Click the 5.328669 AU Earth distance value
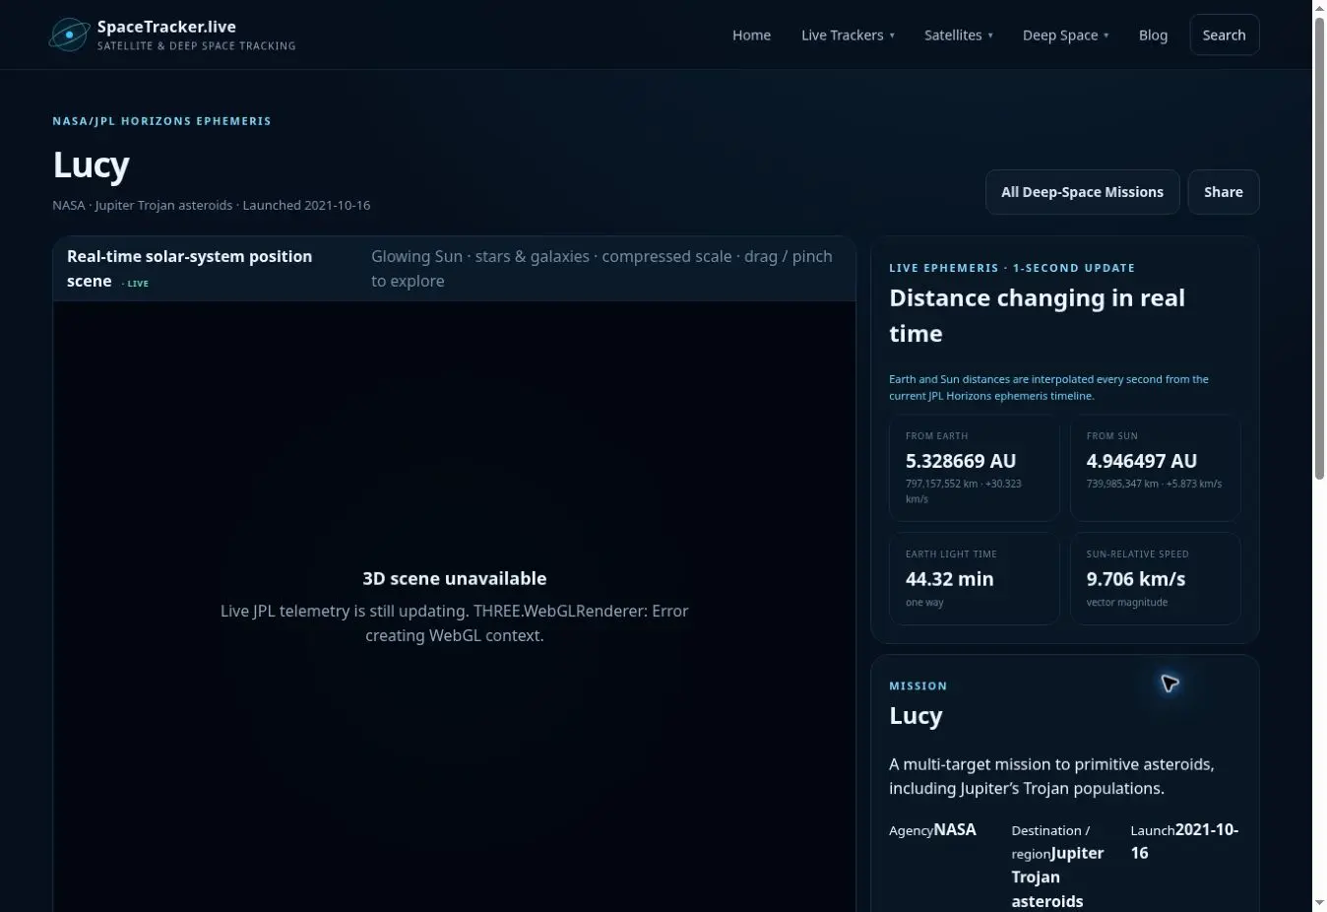Screen dimensions: 1327x912 [960, 461]
